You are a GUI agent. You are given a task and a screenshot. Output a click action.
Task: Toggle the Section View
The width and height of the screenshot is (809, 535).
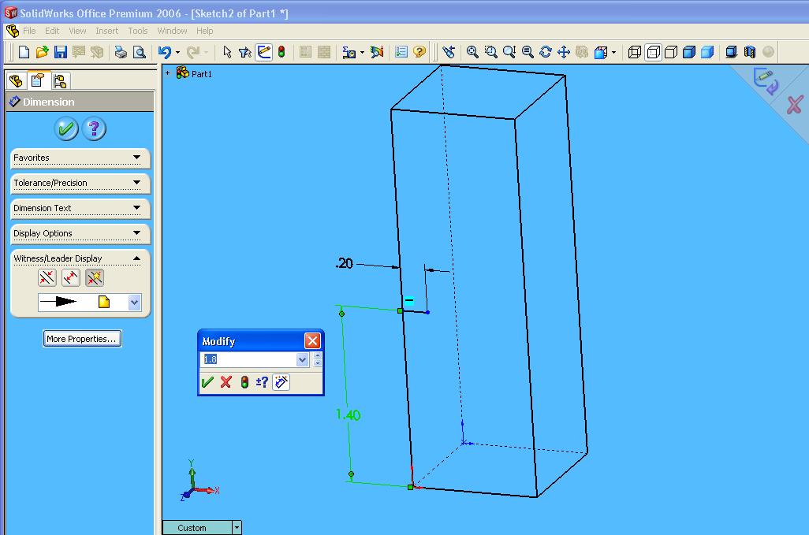pos(750,52)
